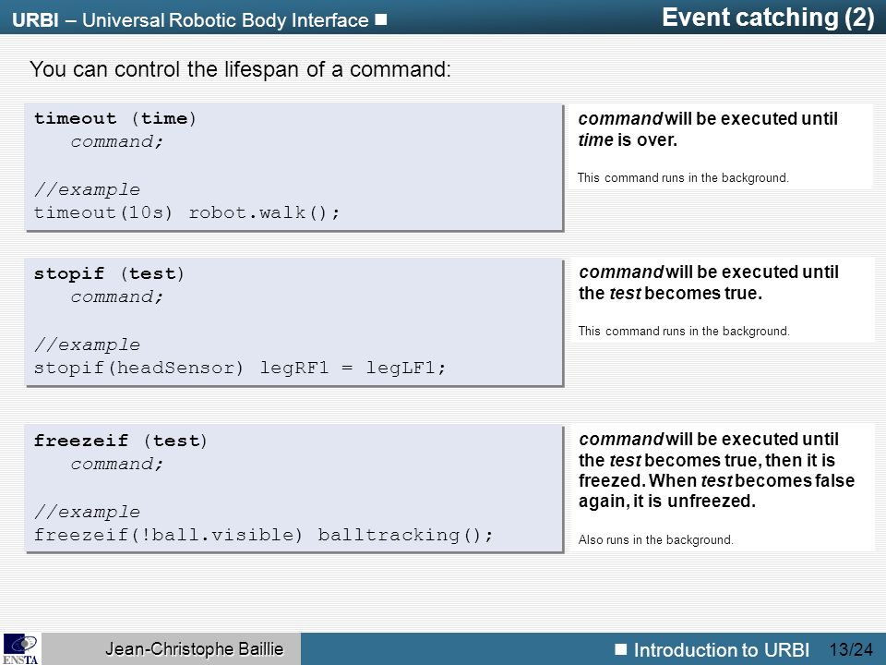Image resolution: width=886 pixels, height=665 pixels.
Task: Click the Event catching (2) slide title
Action: 767,18
